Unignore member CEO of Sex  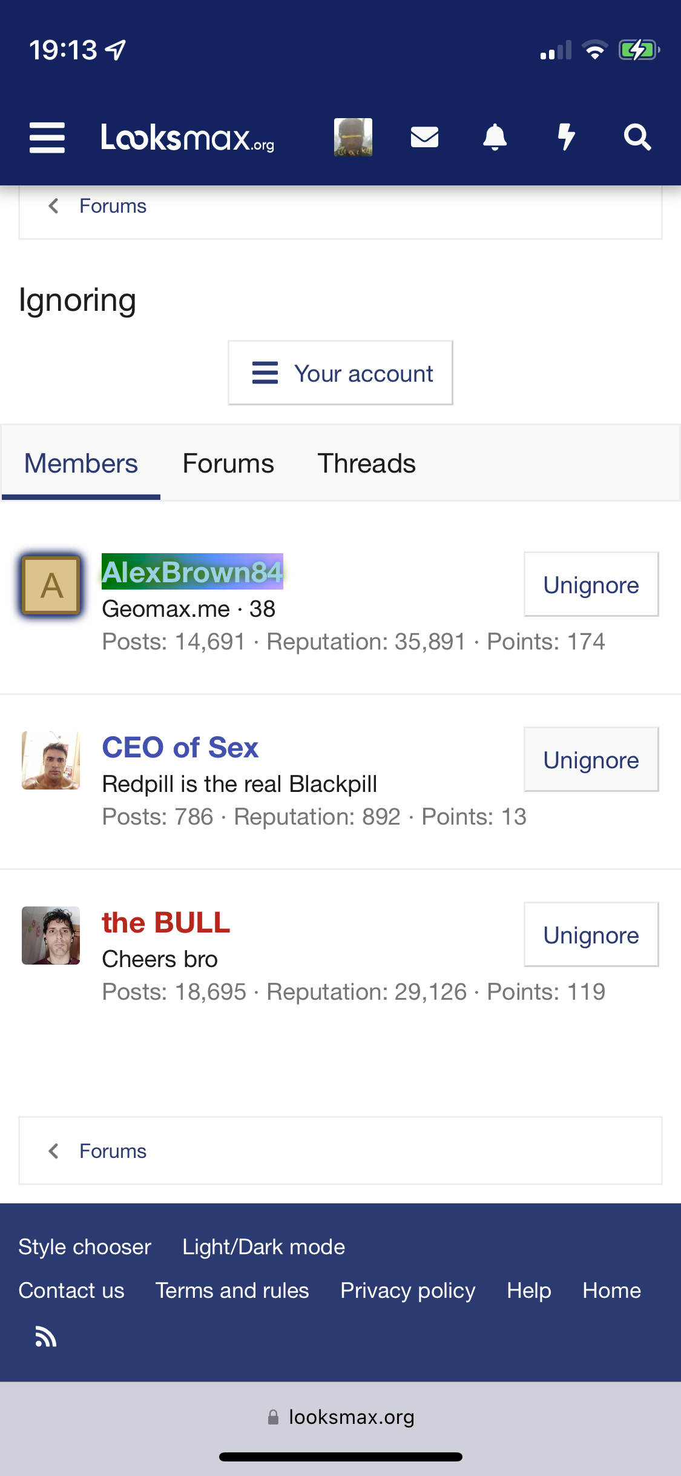(591, 759)
